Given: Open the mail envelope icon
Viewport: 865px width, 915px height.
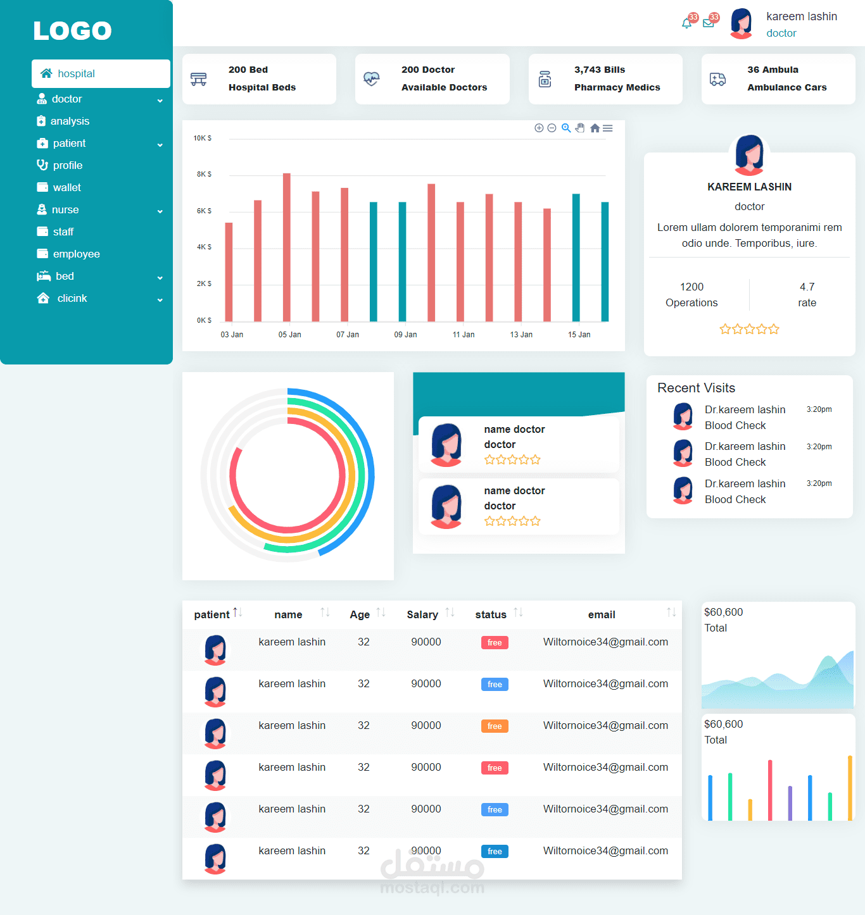Looking at the screenshot, I should coord(709,24).
